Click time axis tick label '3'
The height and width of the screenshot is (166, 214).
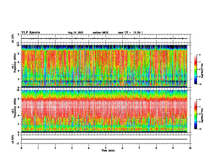point(72,148)
